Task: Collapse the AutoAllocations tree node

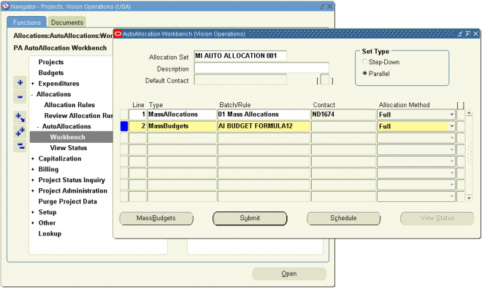Action: click(38, 126)
